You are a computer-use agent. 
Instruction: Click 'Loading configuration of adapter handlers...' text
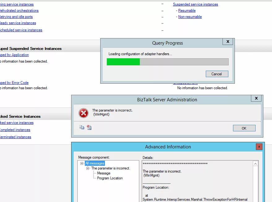(x=140, y=54)
